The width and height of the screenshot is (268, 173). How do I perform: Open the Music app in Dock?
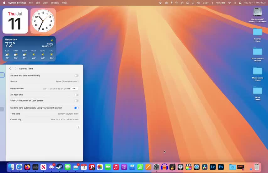click(x=116, y=167)
